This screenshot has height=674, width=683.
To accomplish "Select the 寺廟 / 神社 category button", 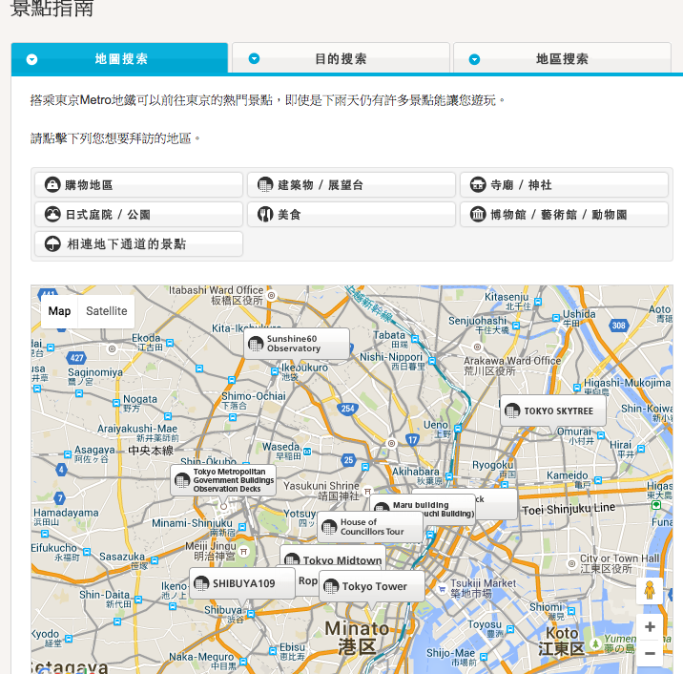I will tap(564, 185).
